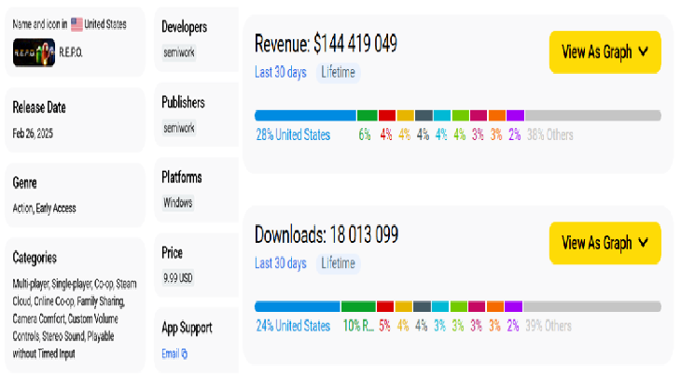681x381 pixels.
Task: Click the United States flag icon
Action: tap(76, 24)
